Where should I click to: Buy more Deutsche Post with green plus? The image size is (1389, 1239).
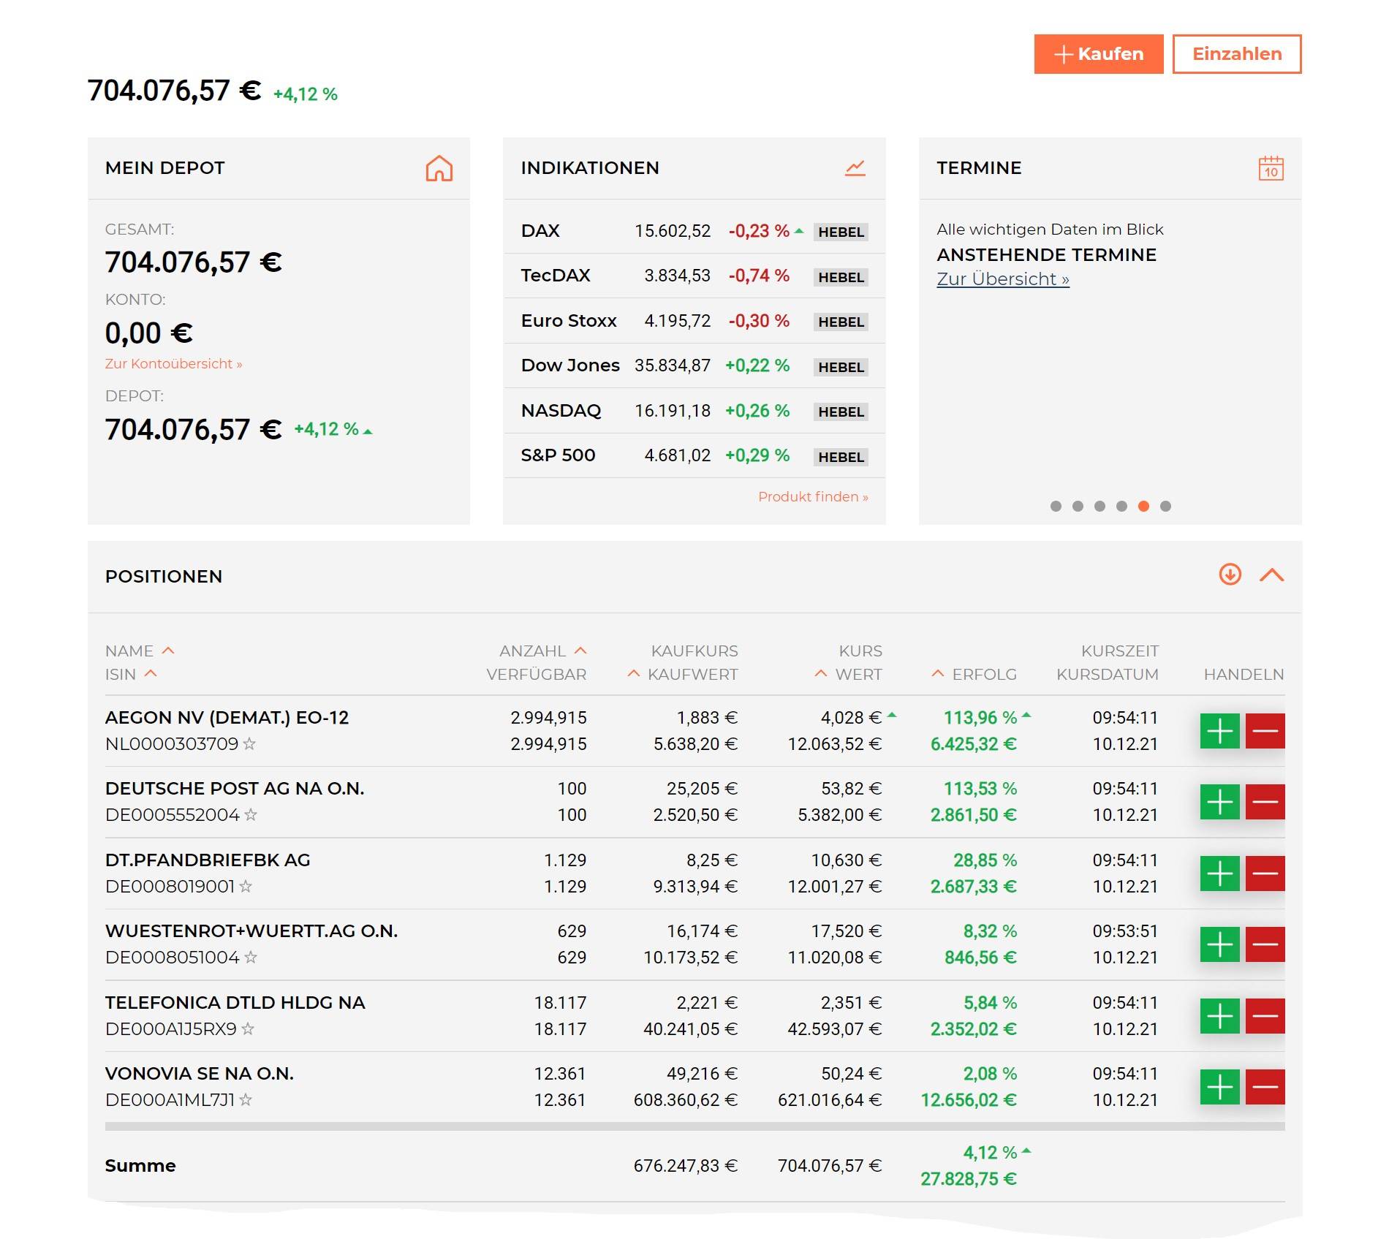pyautogui.click(x=1220, y=802)
